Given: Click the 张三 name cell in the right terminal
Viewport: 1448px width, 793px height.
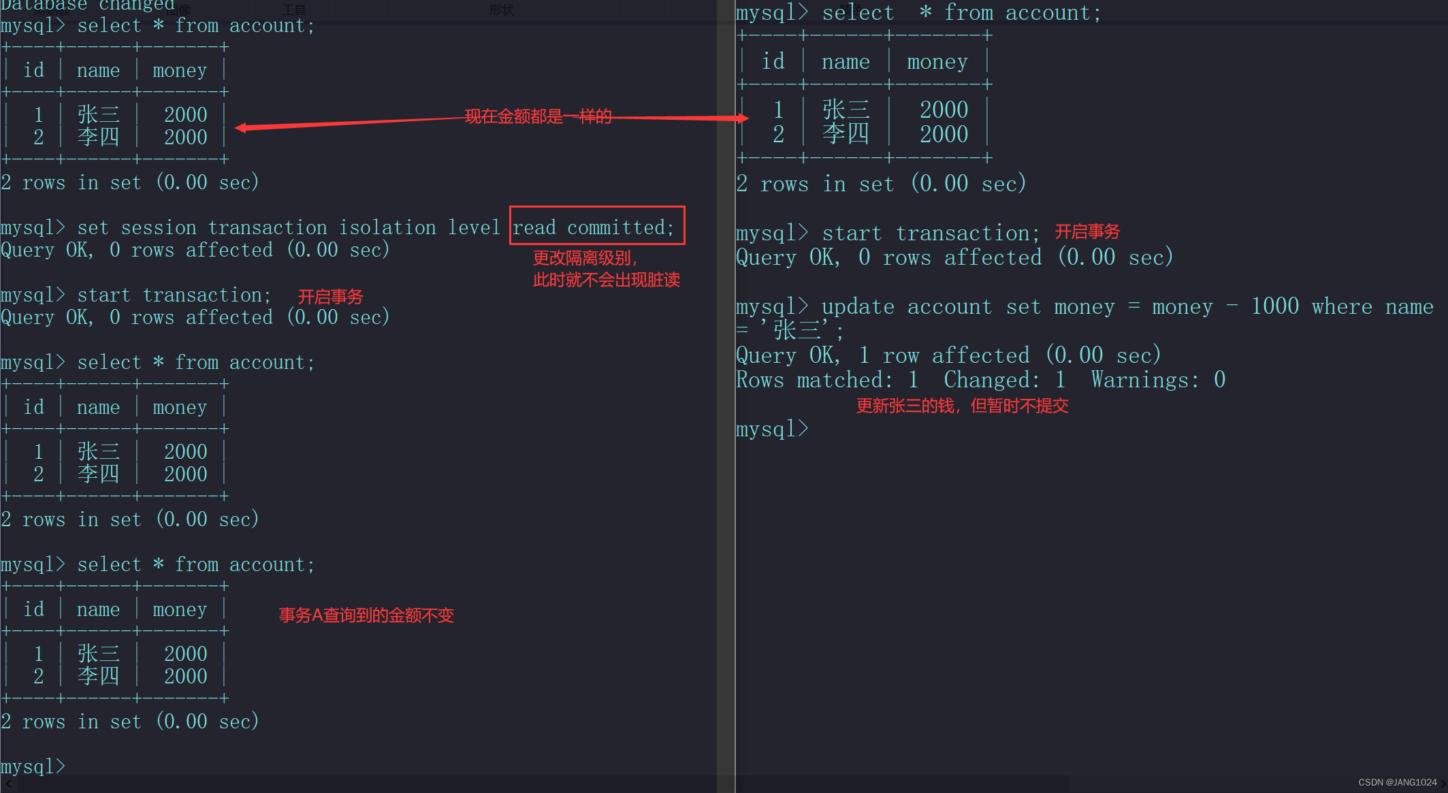Looking at the screenshot, I should pos(846,110).
